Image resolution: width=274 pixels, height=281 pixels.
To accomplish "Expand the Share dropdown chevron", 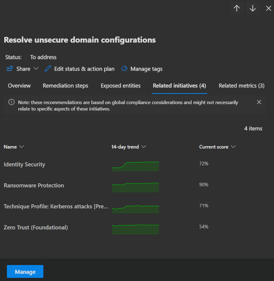I will pyautogui.click(x=36, y=69).
